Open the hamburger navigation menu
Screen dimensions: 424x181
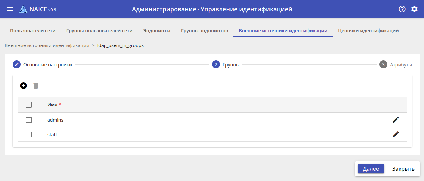pos(10,9)
